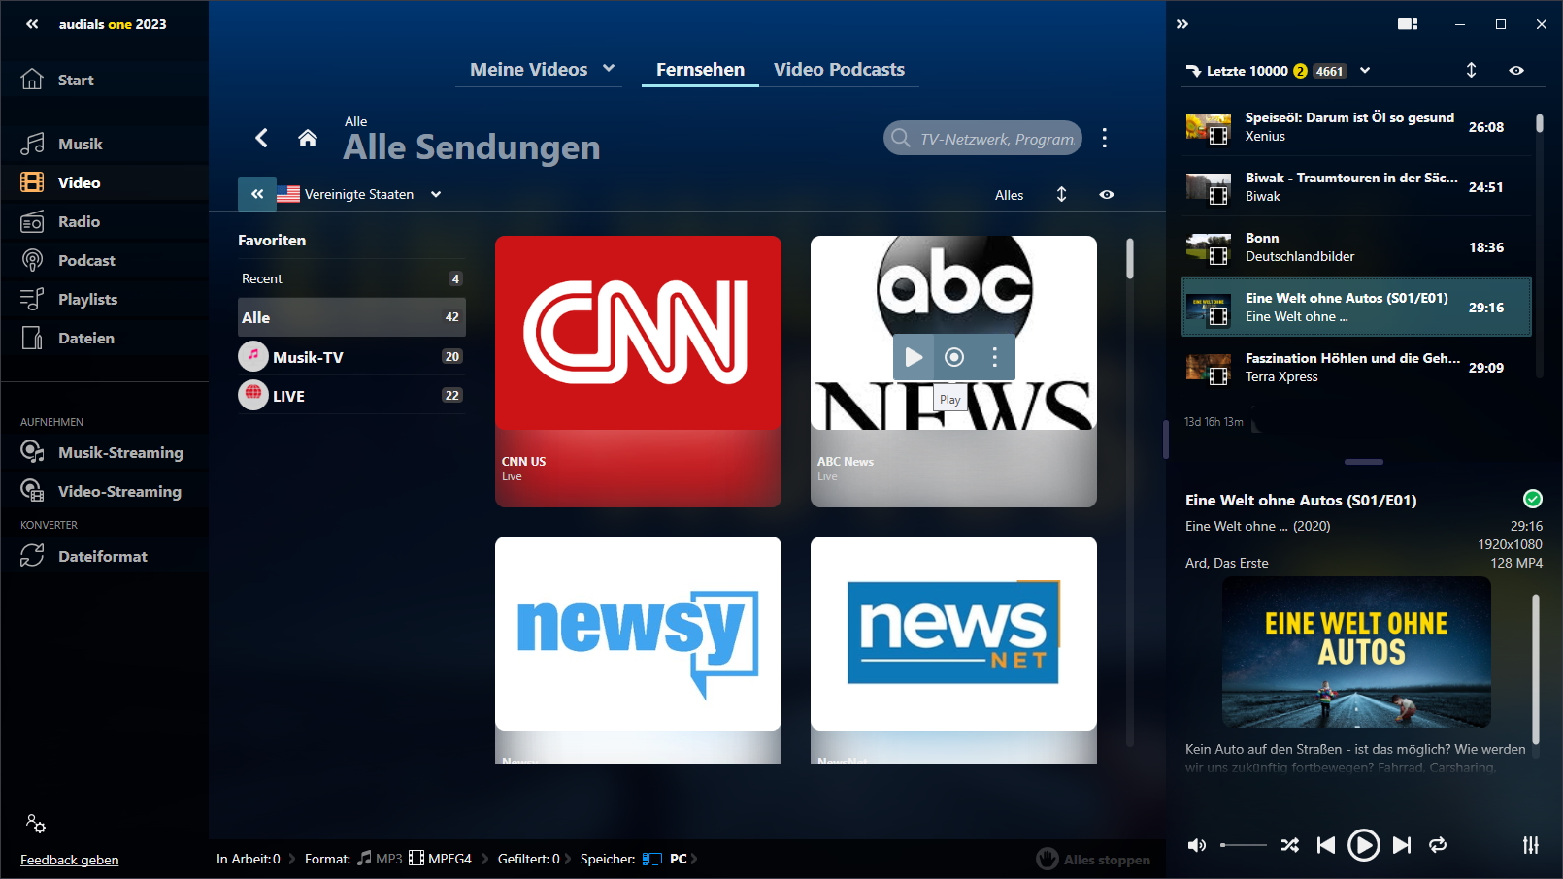The height and width of the screenshot is (879, 1563).
Task: Open the three-dot menu beside search
Action: [x=1105, y=138]
